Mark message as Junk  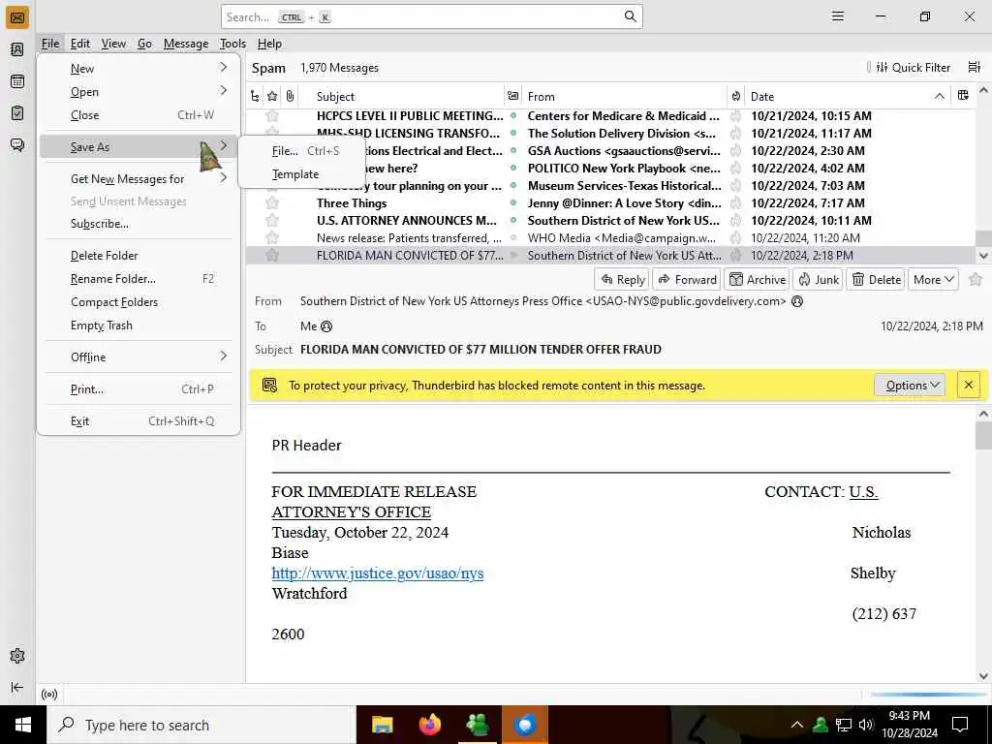[x=818, y=280]
